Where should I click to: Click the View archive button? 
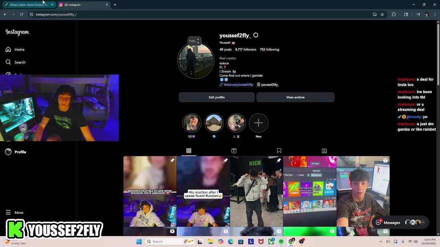(x=295, y=97)
